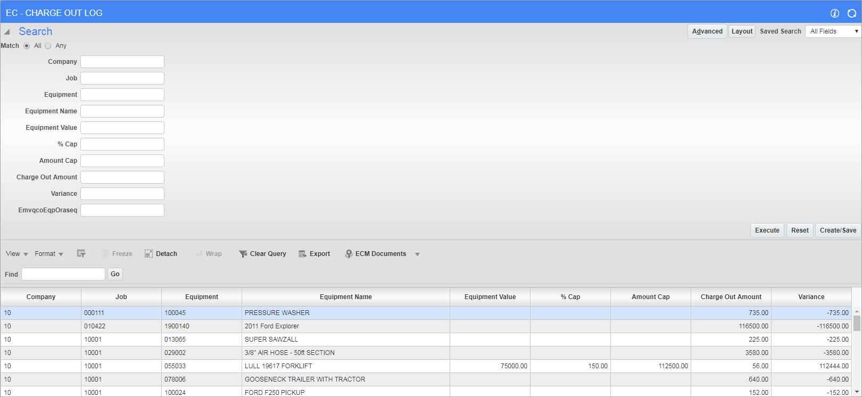Open the View menu

coord(16,254)
